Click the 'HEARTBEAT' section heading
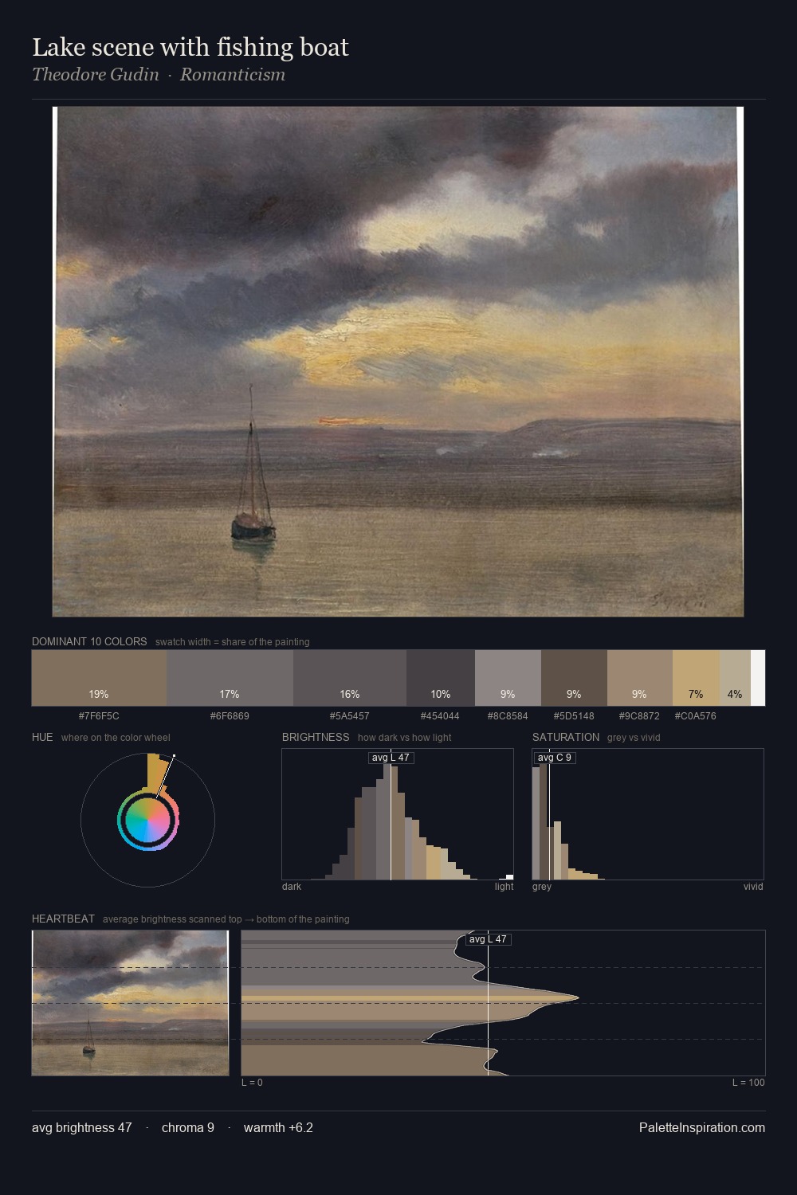Screen dimensions: 797x1195 [63, 919]
